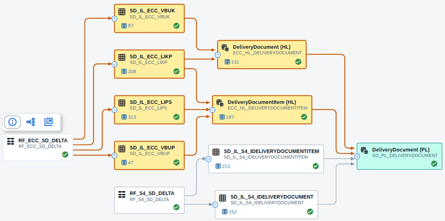
Task: Click the view icon on DeliveryDocument (HL)
Action: point(225,48)
